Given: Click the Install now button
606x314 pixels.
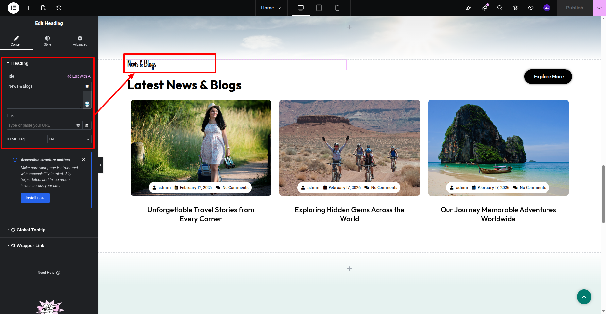Looking at the screenshot, I should pyautogui.click(x=35, y=198).
